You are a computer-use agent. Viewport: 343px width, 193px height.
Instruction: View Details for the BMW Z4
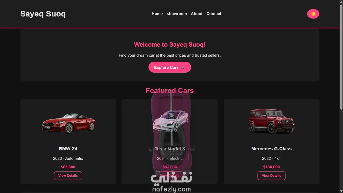click(x=68, y=176)
